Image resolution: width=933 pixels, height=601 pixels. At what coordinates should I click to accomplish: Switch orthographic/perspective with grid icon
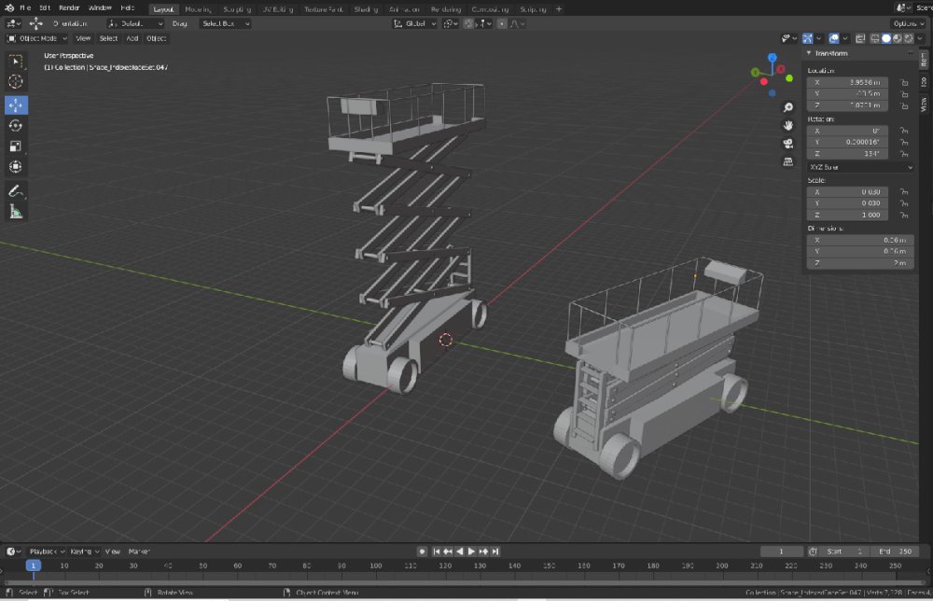(788, 161)
